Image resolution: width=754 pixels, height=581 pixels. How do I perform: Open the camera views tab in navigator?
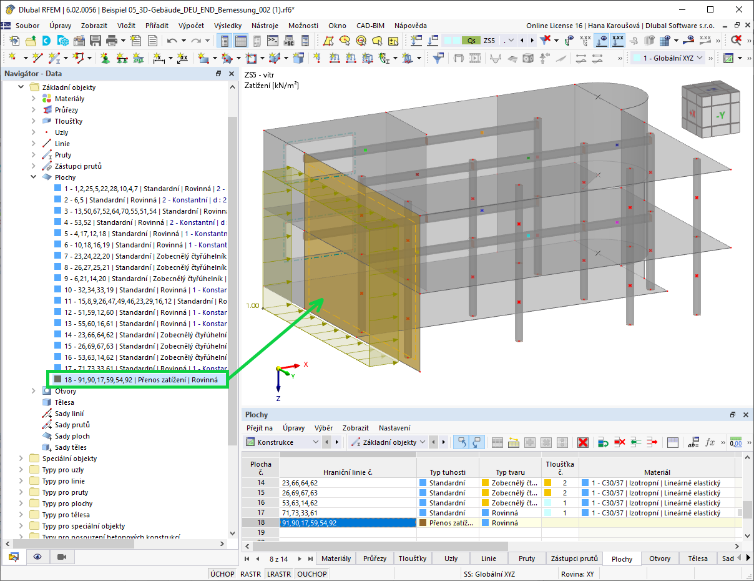pyautogui.click(x=62, y=556)
